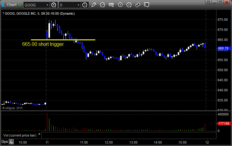The height and width of the screenshot is (146, 232).
Task: Select the pencil drawing tools icon
Action: (94, 5)
